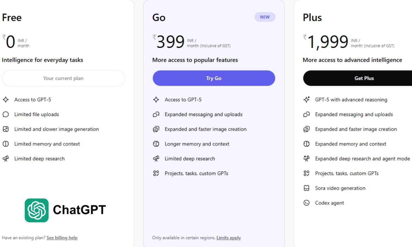Open the See billing help link
The height and width of the screenshot is (247, 412).
(x=62, y=238)
